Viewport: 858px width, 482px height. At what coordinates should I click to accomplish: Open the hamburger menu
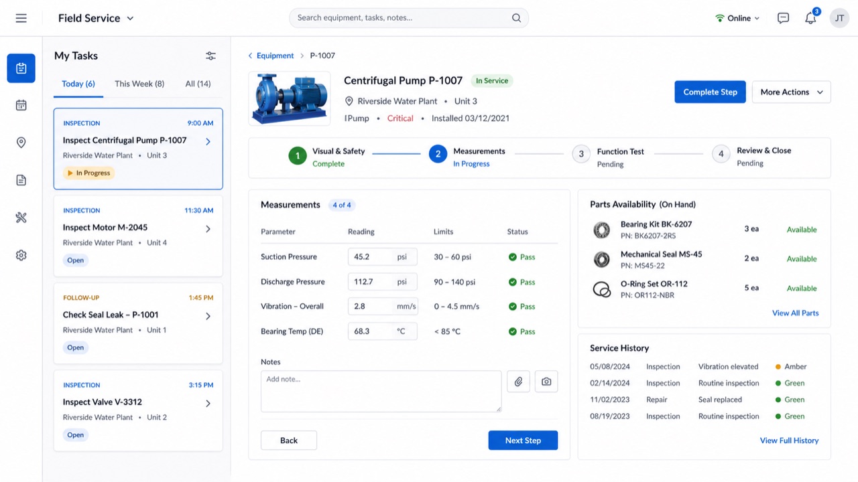pos(21,18)
